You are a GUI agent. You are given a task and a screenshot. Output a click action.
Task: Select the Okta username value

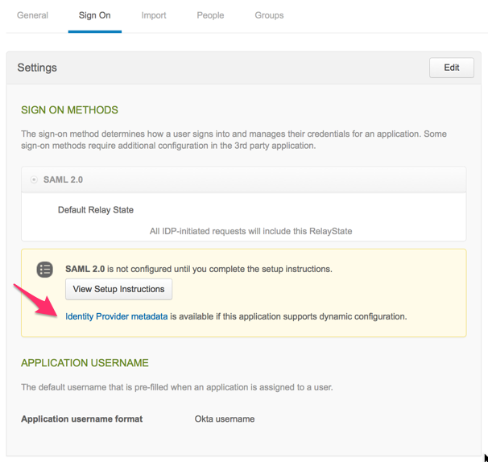tap(225, 419)
